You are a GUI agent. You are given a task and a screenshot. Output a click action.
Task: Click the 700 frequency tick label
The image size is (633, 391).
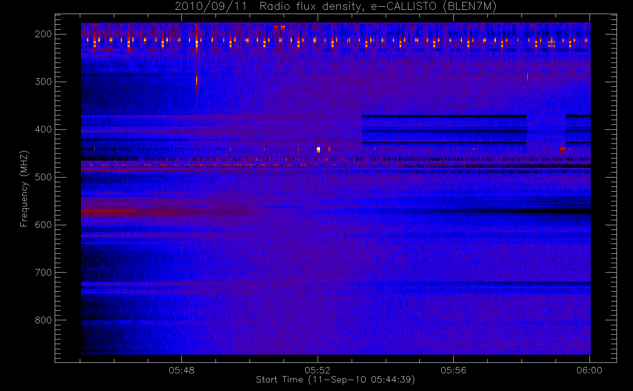point(43,273)
